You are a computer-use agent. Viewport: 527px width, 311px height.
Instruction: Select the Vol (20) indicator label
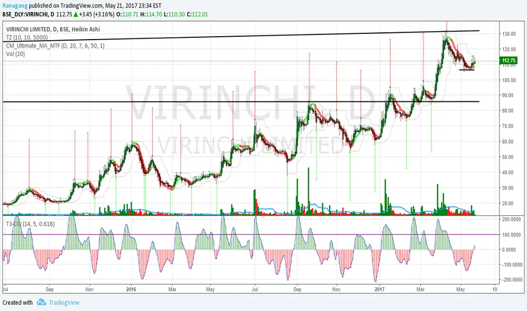tap(15, 54)
